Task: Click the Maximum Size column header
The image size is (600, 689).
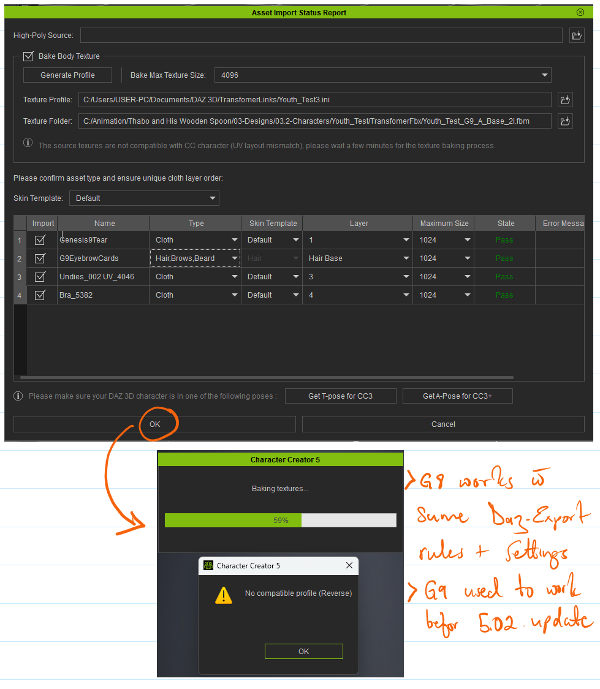Action: coord(444,224)
